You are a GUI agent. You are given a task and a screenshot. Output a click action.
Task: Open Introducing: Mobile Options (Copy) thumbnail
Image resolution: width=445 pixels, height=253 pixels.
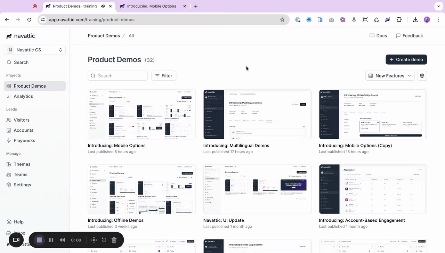[x=373, y=114]
